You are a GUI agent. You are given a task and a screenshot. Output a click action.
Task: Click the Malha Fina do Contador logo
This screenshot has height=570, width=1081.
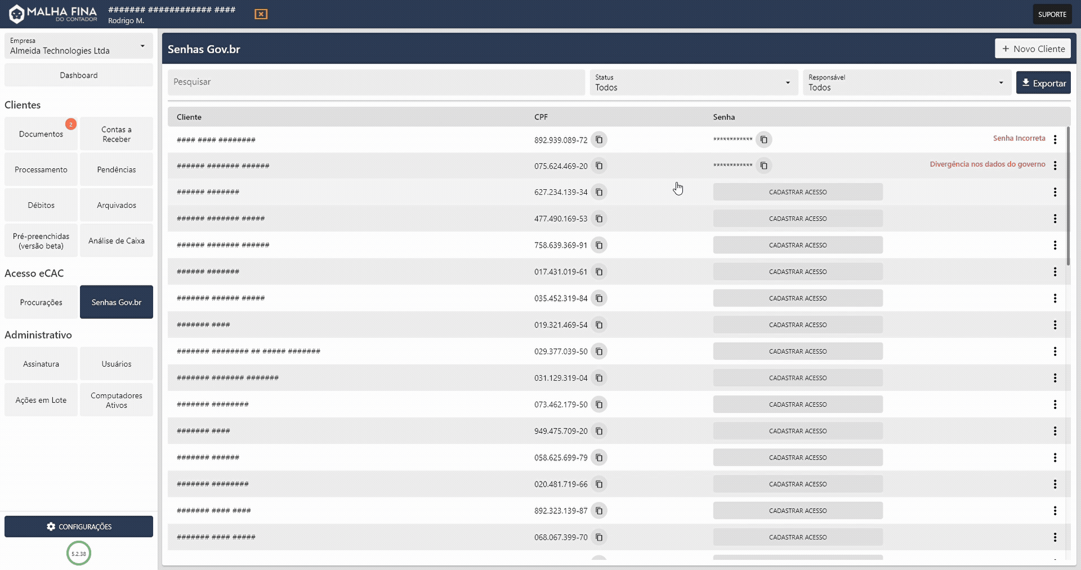pyautogui.click(x=52, y=14)
